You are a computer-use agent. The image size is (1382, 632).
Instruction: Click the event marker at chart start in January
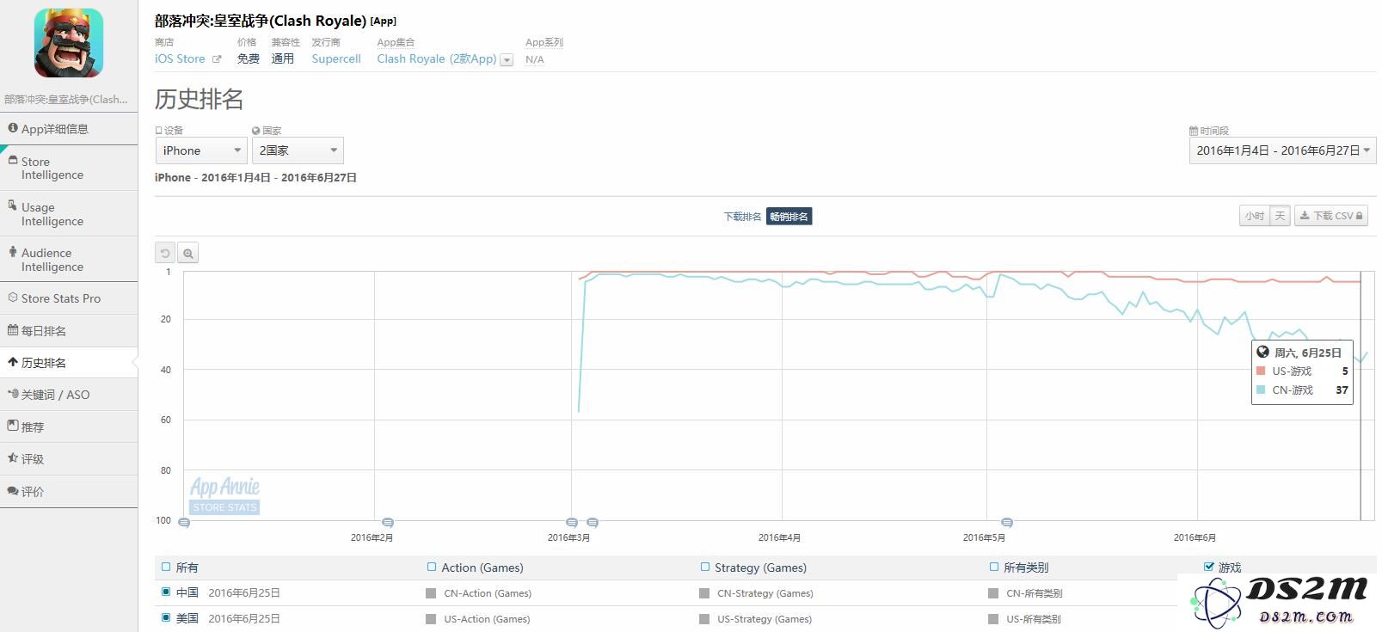(184, 522)
